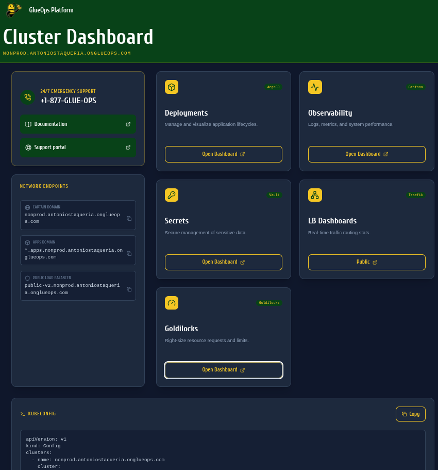Click the cube icon next to Apps Domain
This screenshot has height=470, width=438.
[27, 242]
